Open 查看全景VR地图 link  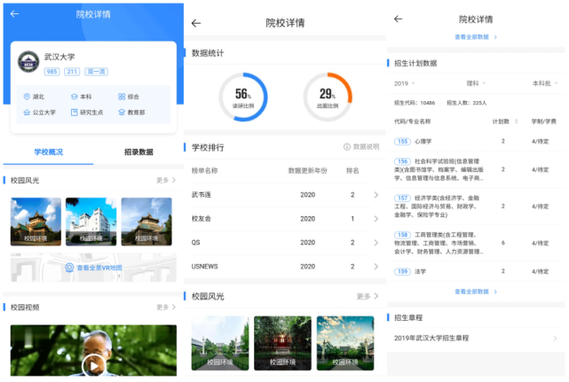point(93,268)
